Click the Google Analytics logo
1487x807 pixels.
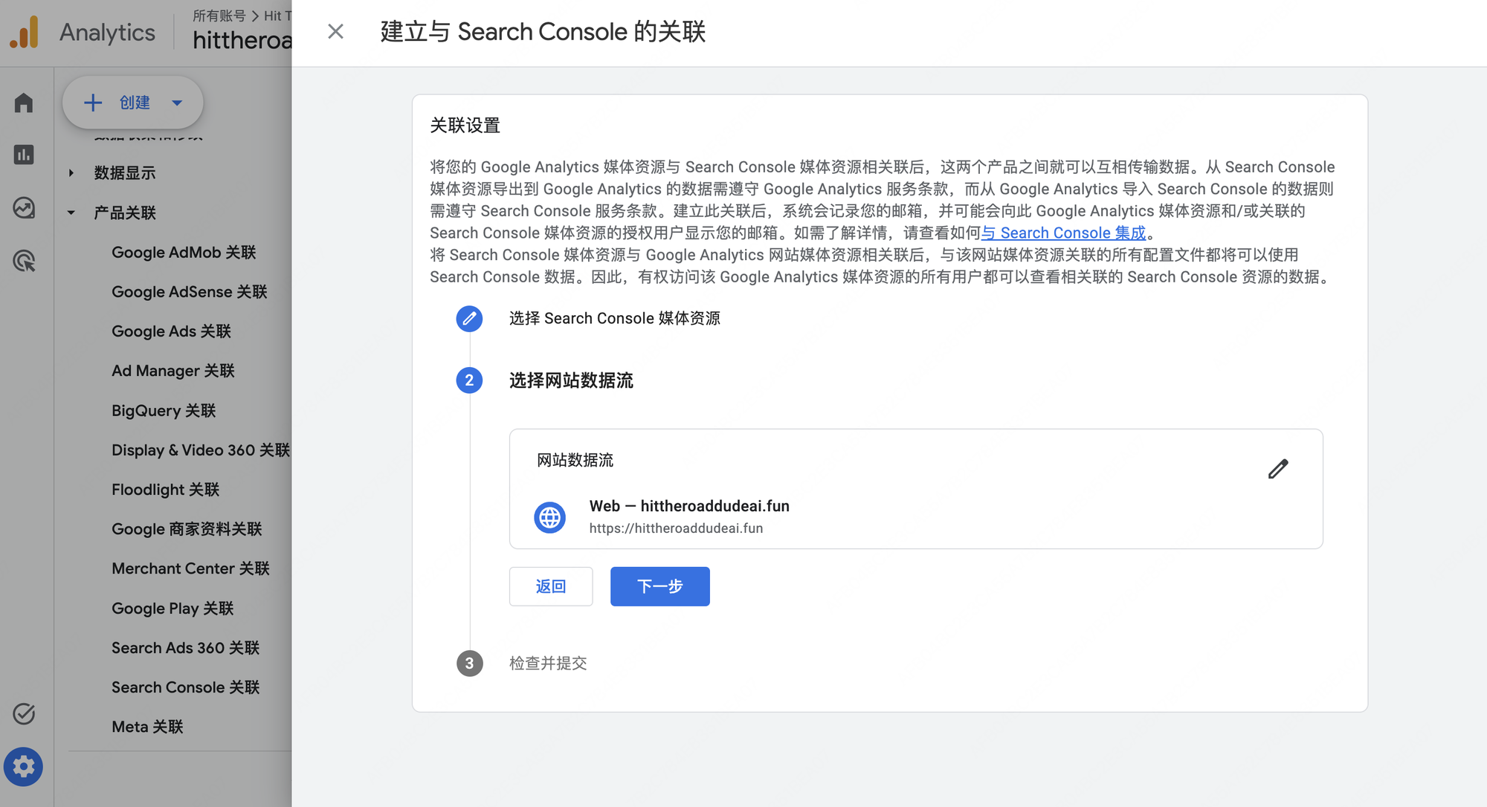click(25, 32)
